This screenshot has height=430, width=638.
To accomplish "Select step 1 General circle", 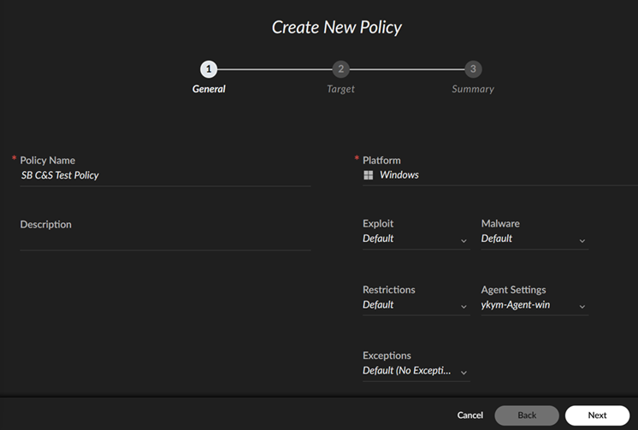I will click(209, 69).
